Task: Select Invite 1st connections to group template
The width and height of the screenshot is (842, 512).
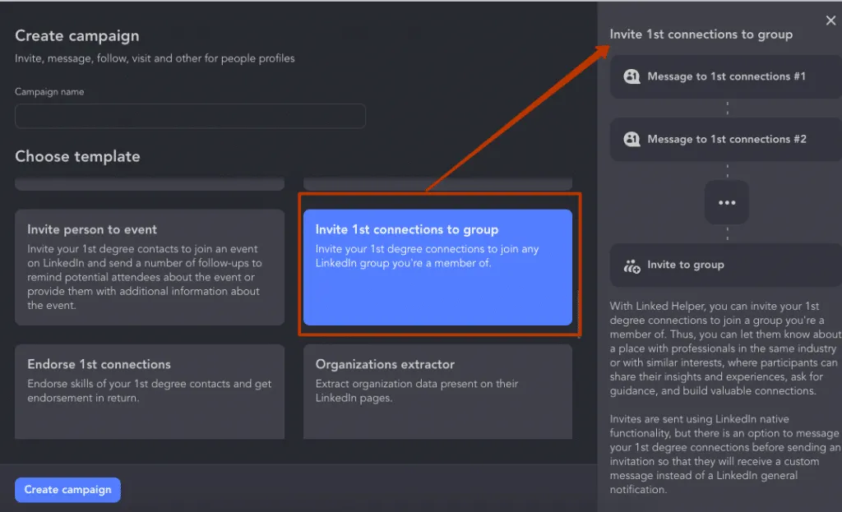Action: coord(437,267)
